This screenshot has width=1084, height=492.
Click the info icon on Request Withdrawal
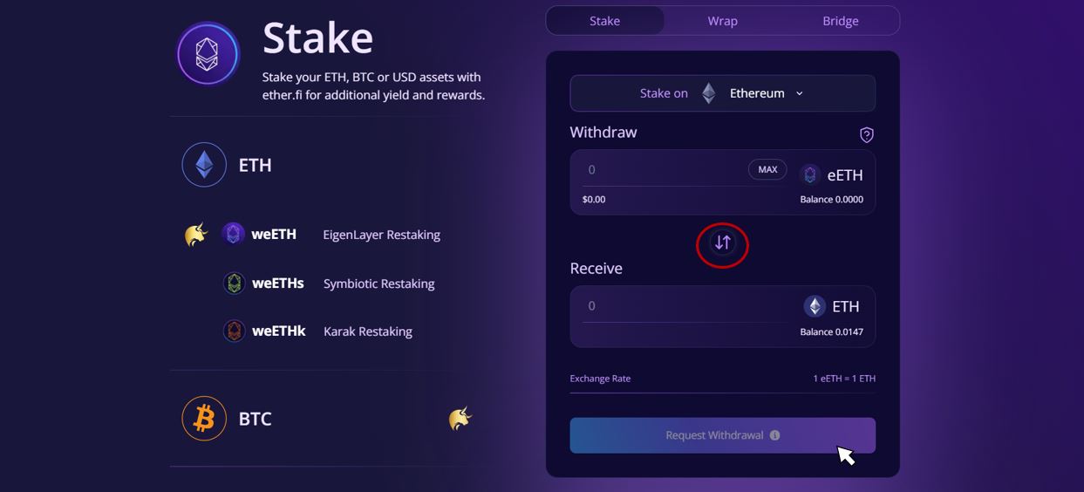[x=774, y=435]
